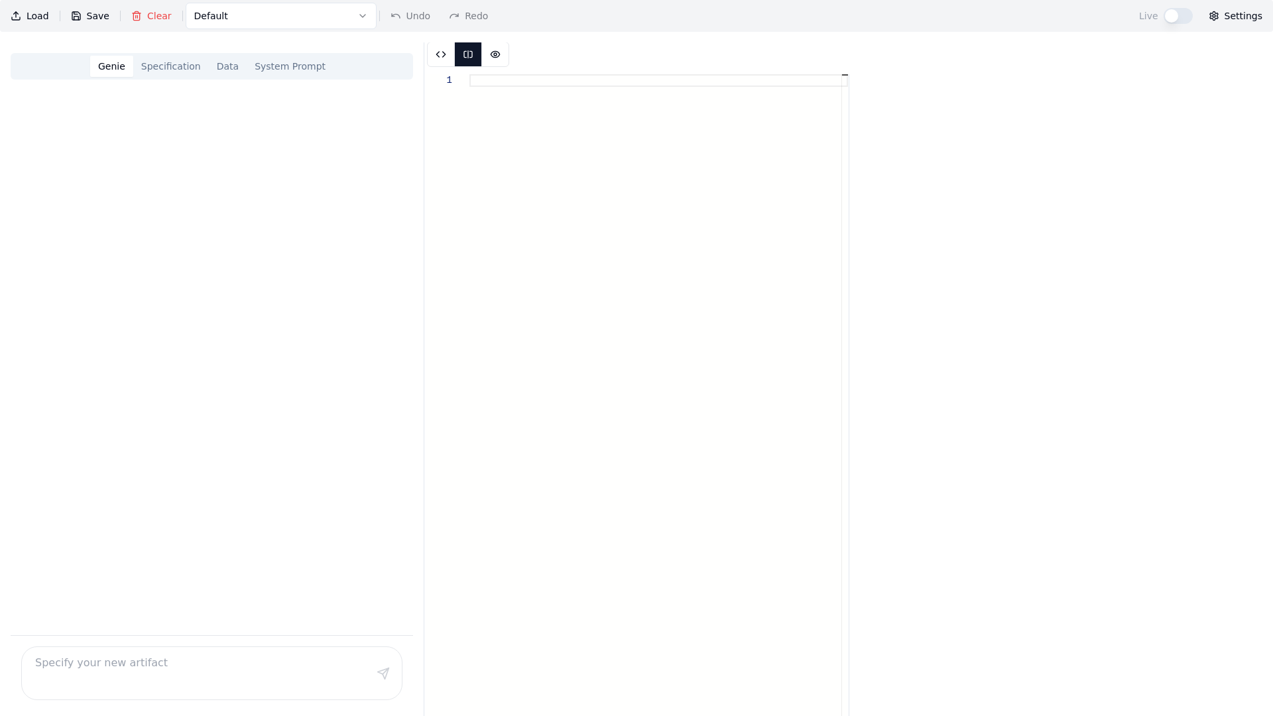Toggle the Live switch
1273x716 pixels.
(x=1178, y=16)
